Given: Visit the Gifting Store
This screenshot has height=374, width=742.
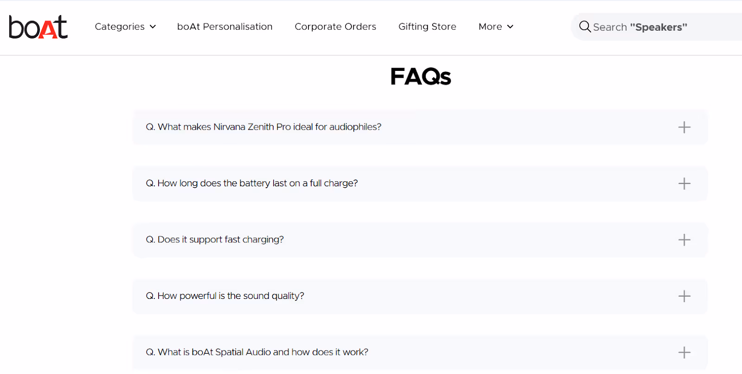Looking at the screenshot, I should (427, 26).
